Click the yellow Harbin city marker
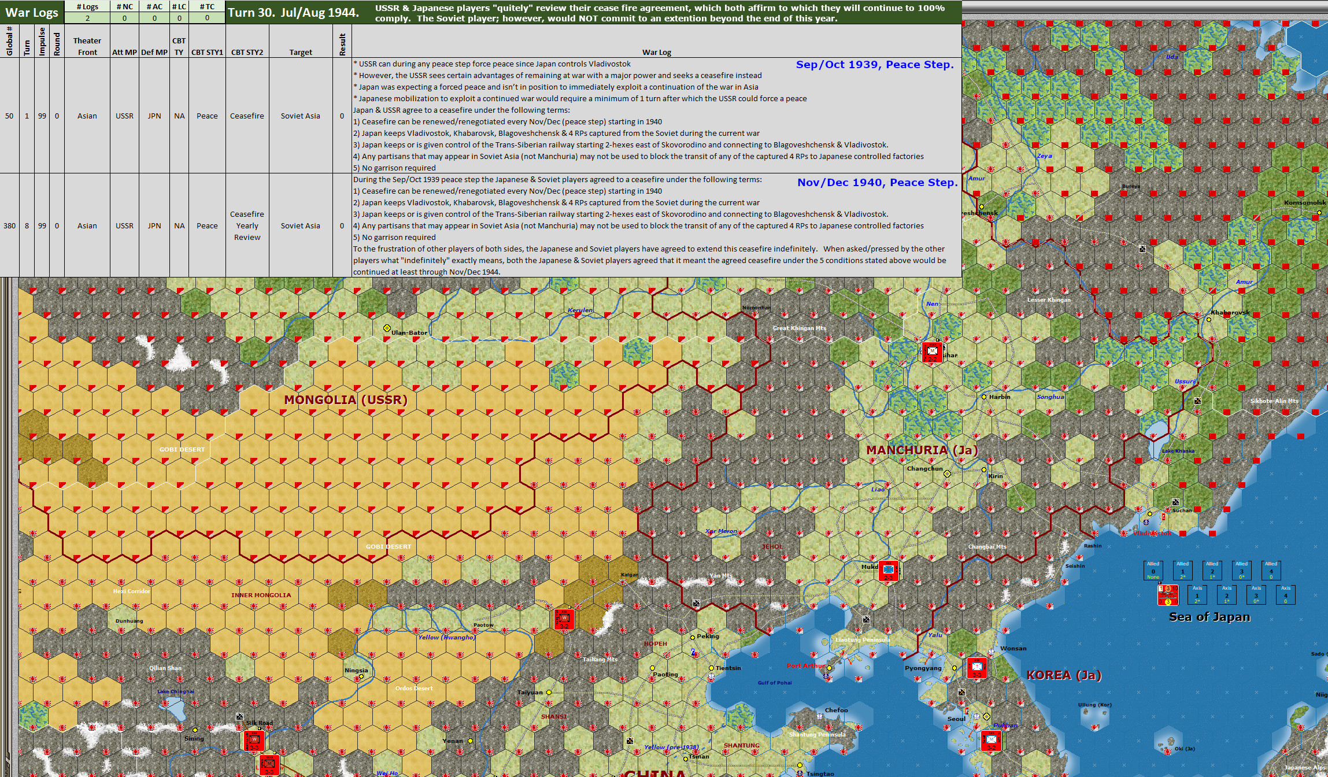The height and width of the screenshot is (777, 1328). click(984, 397)
